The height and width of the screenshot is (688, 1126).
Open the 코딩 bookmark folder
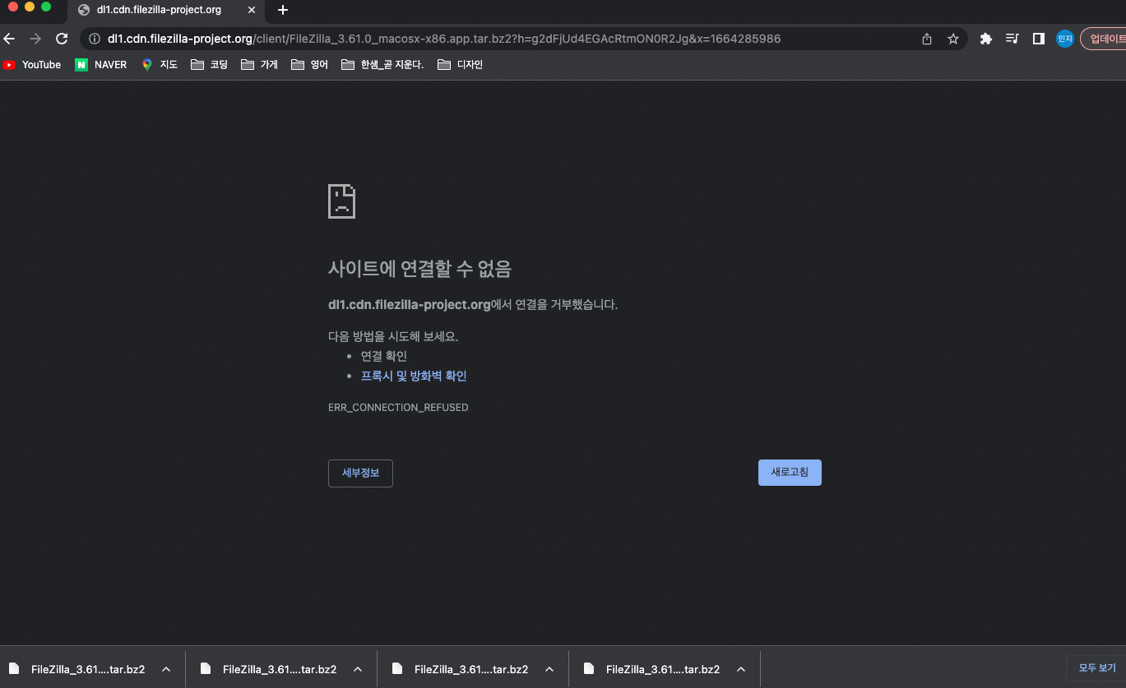pyautogui.click(x=209, y=65)
